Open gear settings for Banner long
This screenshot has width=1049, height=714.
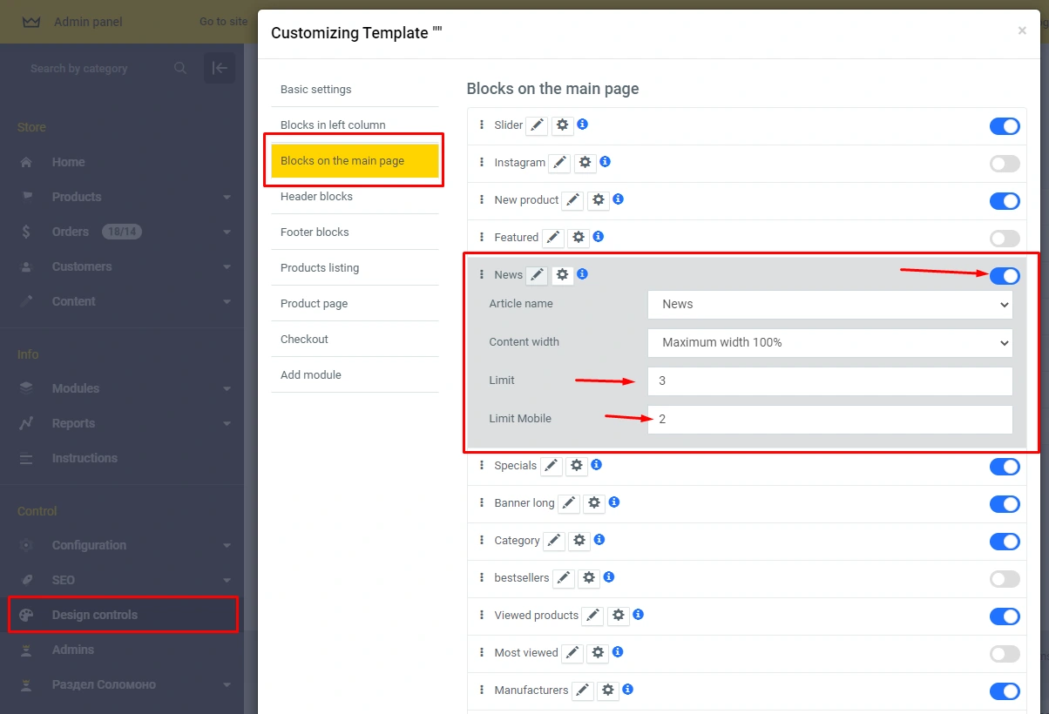(x=594, y=503)
